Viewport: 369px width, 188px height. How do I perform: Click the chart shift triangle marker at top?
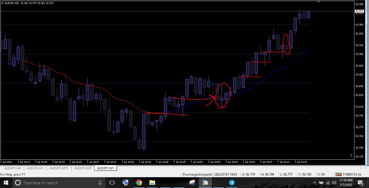[x=318, y=2]
